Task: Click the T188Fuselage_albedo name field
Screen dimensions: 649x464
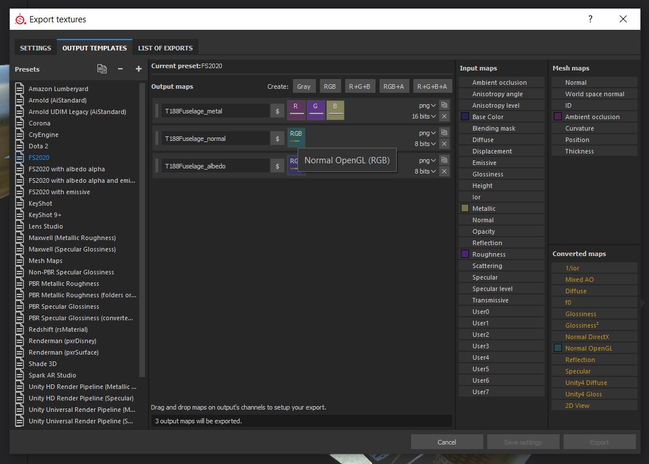Action: coord(215,166)
